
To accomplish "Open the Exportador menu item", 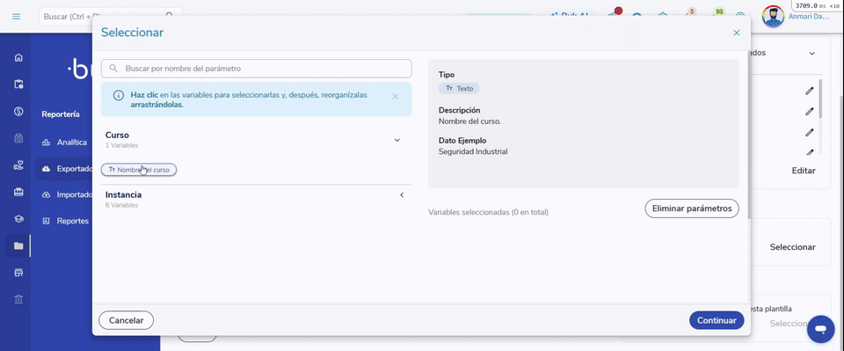I will (x=65, y=169).
